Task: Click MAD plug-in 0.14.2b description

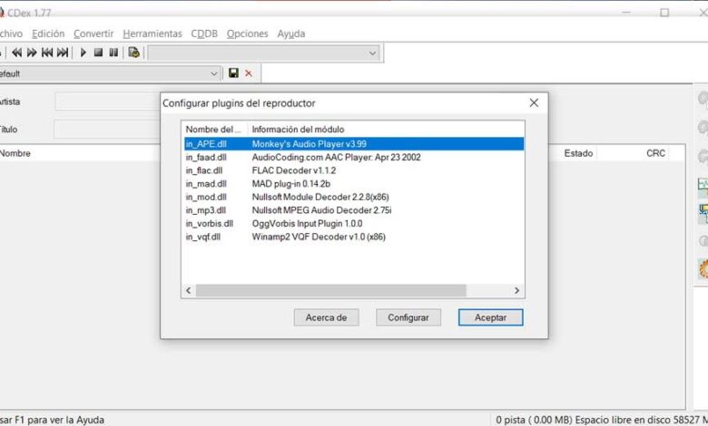Action: tap(291, 184)
